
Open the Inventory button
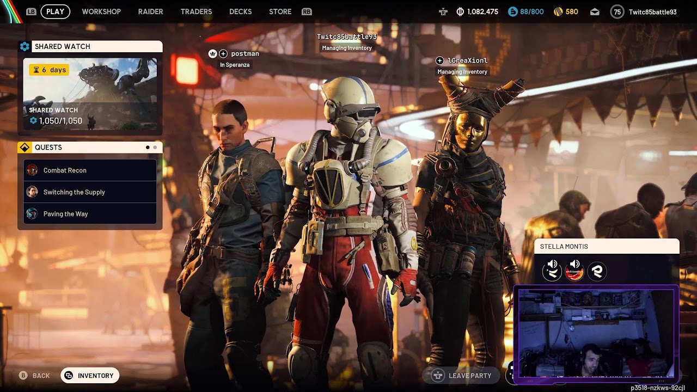[x=90, y=376]
